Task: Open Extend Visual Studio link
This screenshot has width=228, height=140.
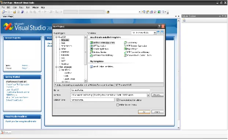Action: pos(14,100)
